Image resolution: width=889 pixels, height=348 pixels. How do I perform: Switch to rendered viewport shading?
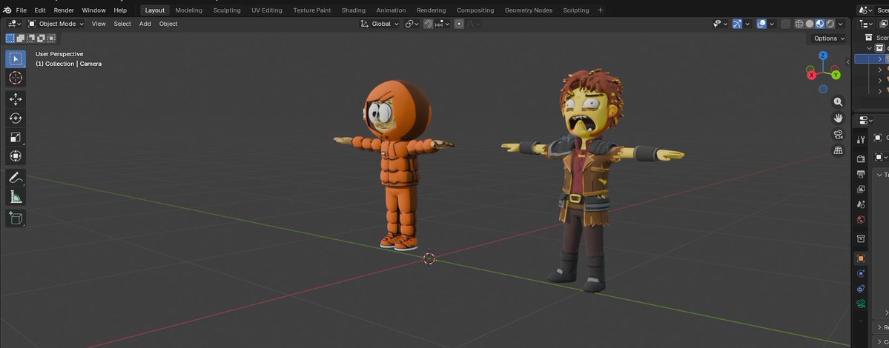point(830,24)
